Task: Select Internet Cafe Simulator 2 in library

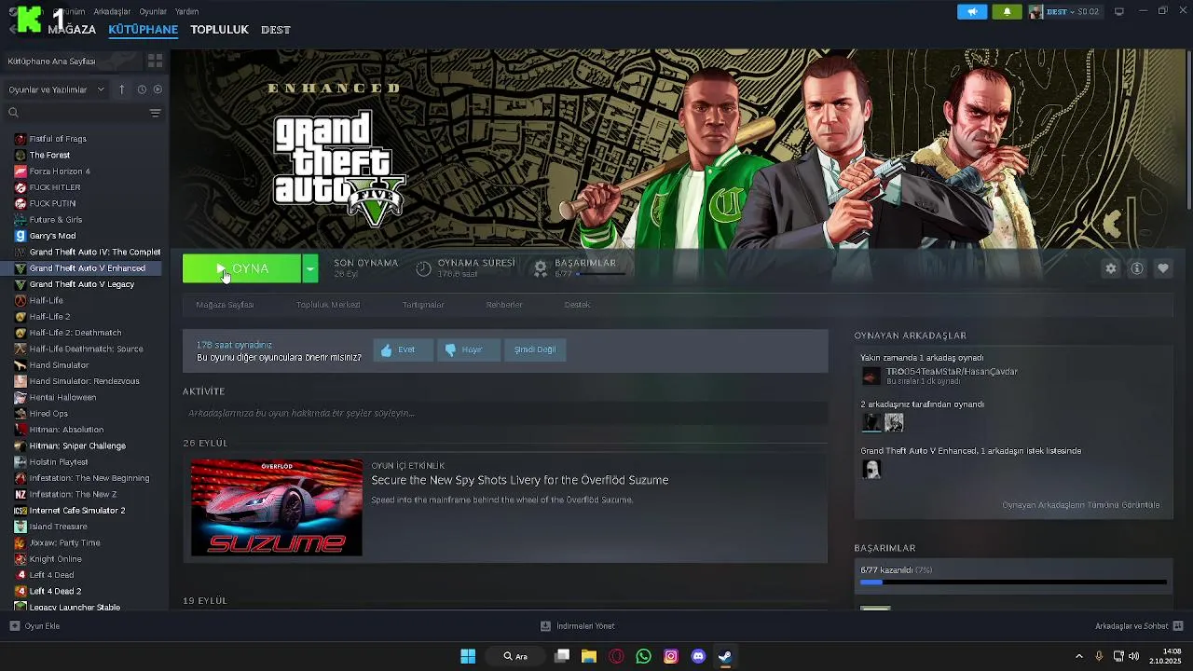Action: click(77, 511)
